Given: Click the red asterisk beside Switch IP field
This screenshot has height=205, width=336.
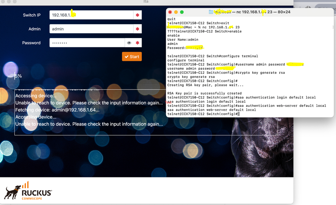Looking at the screenshot, I should (137, 15).
